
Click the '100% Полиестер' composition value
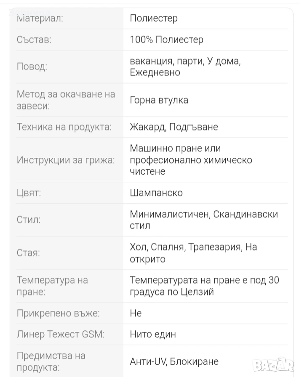[x=166, y=40]
